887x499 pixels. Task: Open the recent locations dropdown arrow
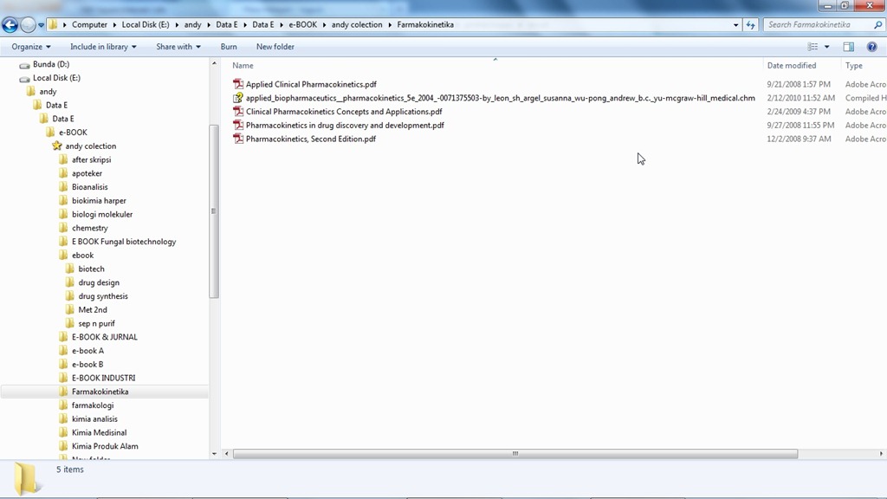point(41,25)
